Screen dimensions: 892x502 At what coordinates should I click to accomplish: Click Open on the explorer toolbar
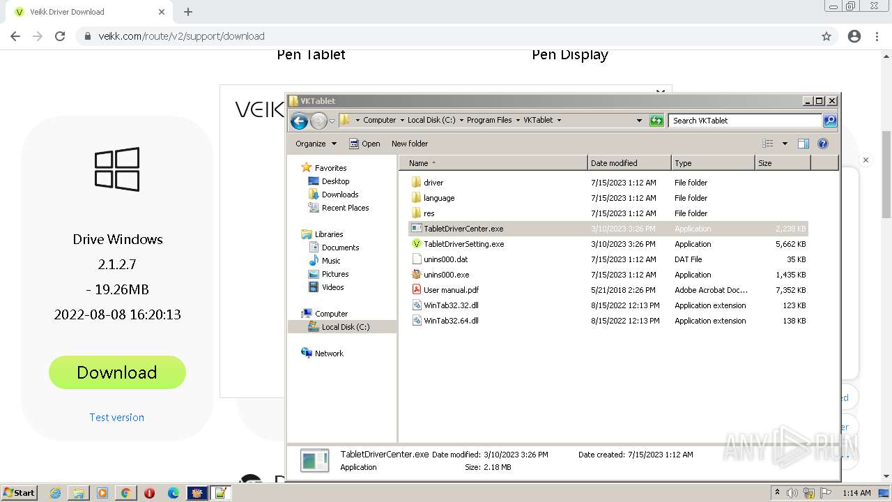[x=364, y=144]
